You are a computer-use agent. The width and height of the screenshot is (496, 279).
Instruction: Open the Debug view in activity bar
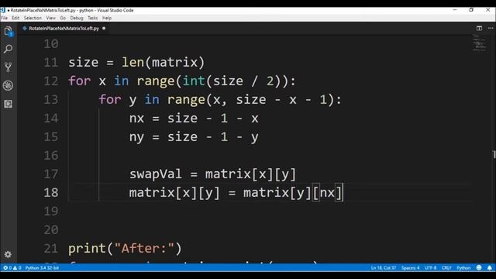tap(9, 85)
